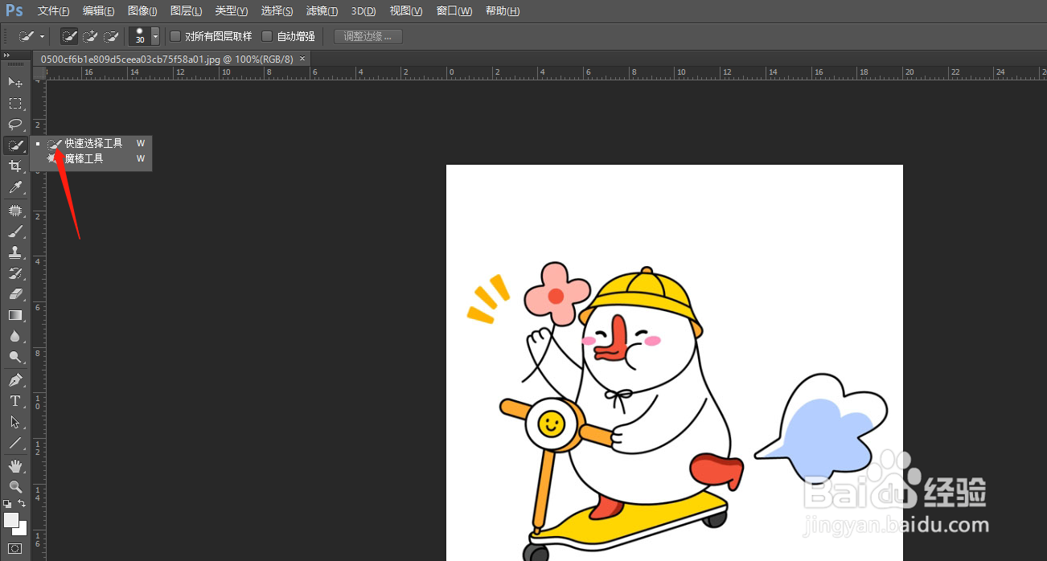Image resolution: width=1047 pixels, height=561 pixels.
Task: Enable 对所有图层取样 checkbox
Action: pyautogui.click(x=175, y=36)
